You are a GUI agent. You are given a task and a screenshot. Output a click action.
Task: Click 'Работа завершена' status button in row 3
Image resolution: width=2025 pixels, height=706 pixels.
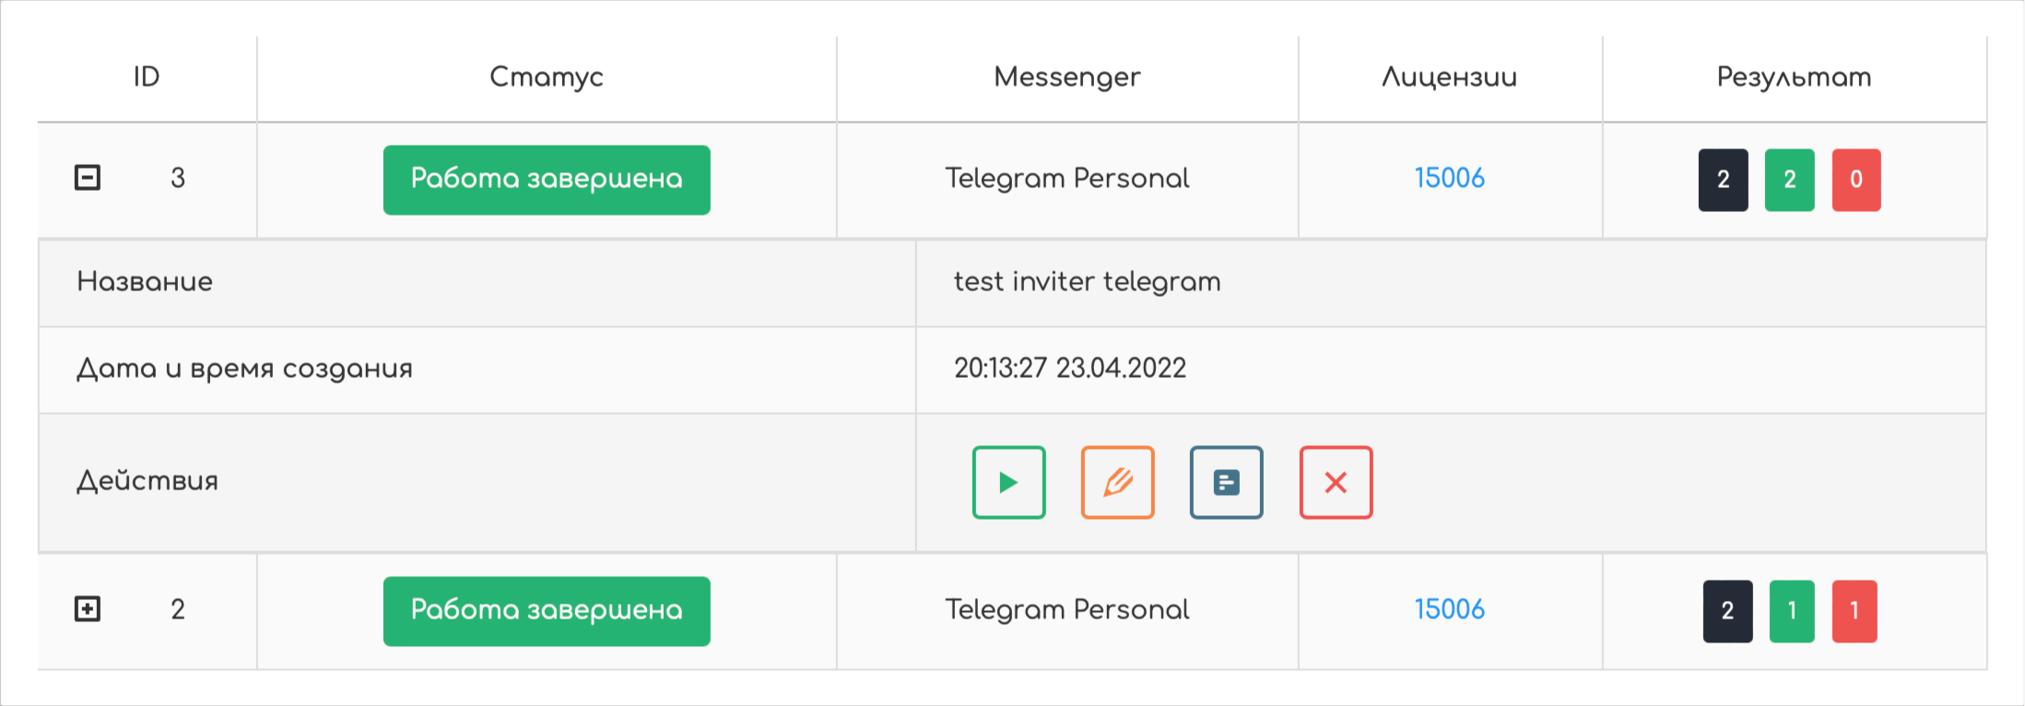click(x=547, y=179)
